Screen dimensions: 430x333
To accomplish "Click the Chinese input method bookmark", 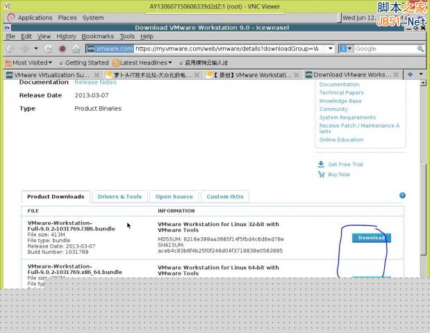I will tap(203, 62).
